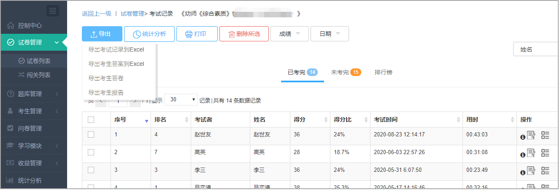Screen dimensions: 560x190
Task: Click the 试卷管理 checkmark icon
Action: (x=11, y=42)
